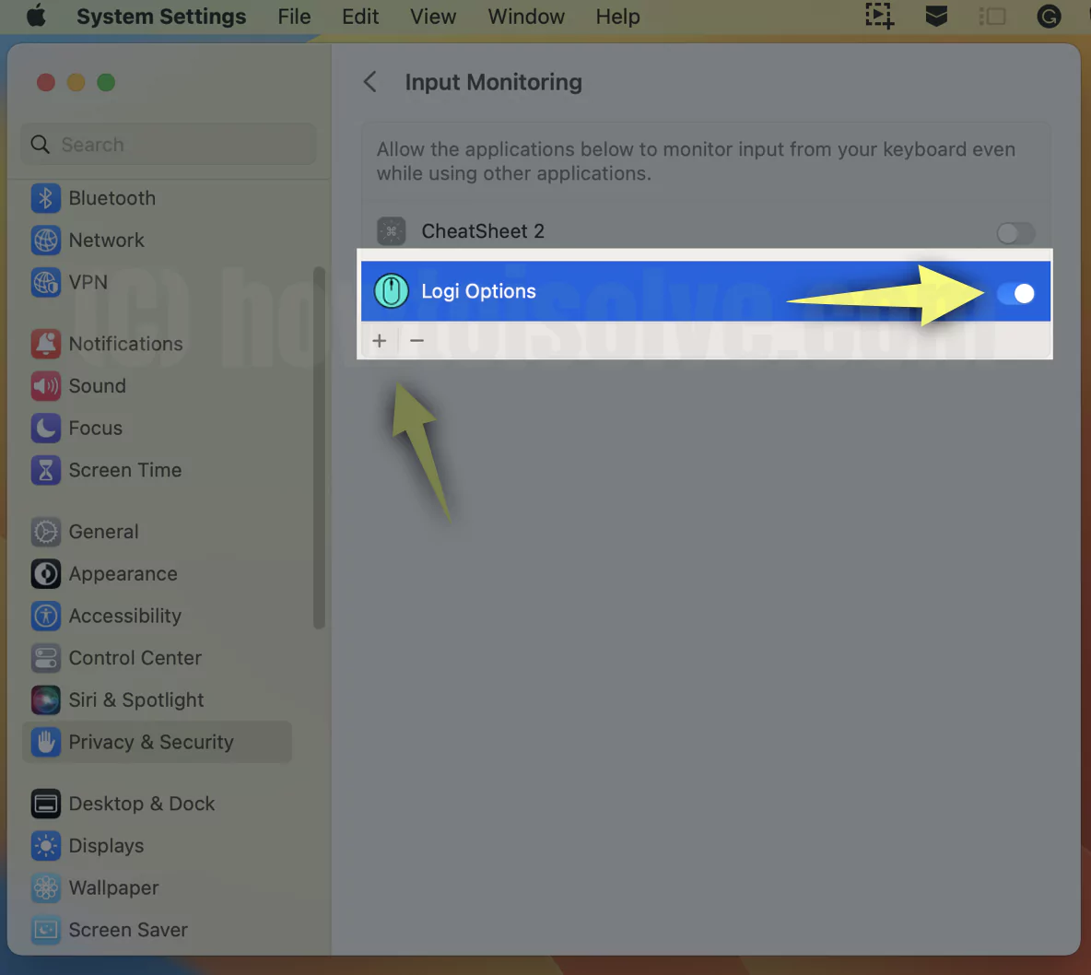Click the Bluetooth label in sidebar
Viewport: 1091px width, 975px height.
pos(112,198)
